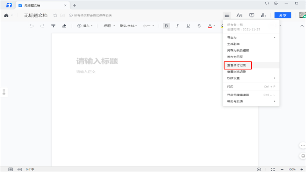Open the user avatar
306x172 pixels.
coord(303,15)
